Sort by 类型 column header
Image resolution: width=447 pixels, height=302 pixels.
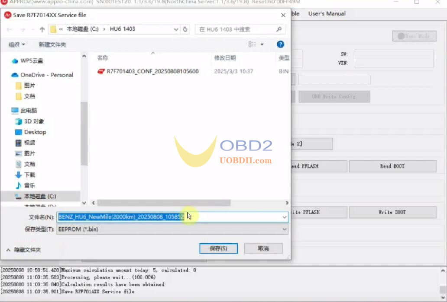tap(284, 58)
